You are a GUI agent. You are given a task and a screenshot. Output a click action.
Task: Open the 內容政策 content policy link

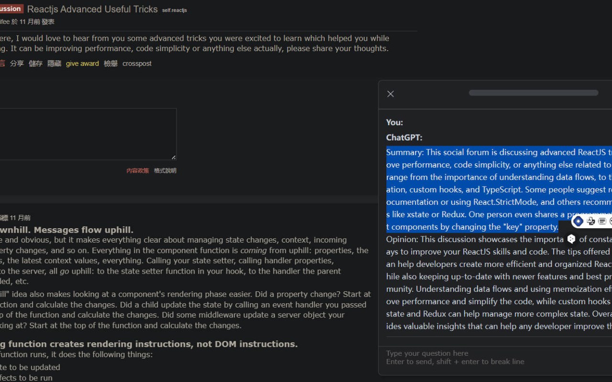[x=137, y=170]
